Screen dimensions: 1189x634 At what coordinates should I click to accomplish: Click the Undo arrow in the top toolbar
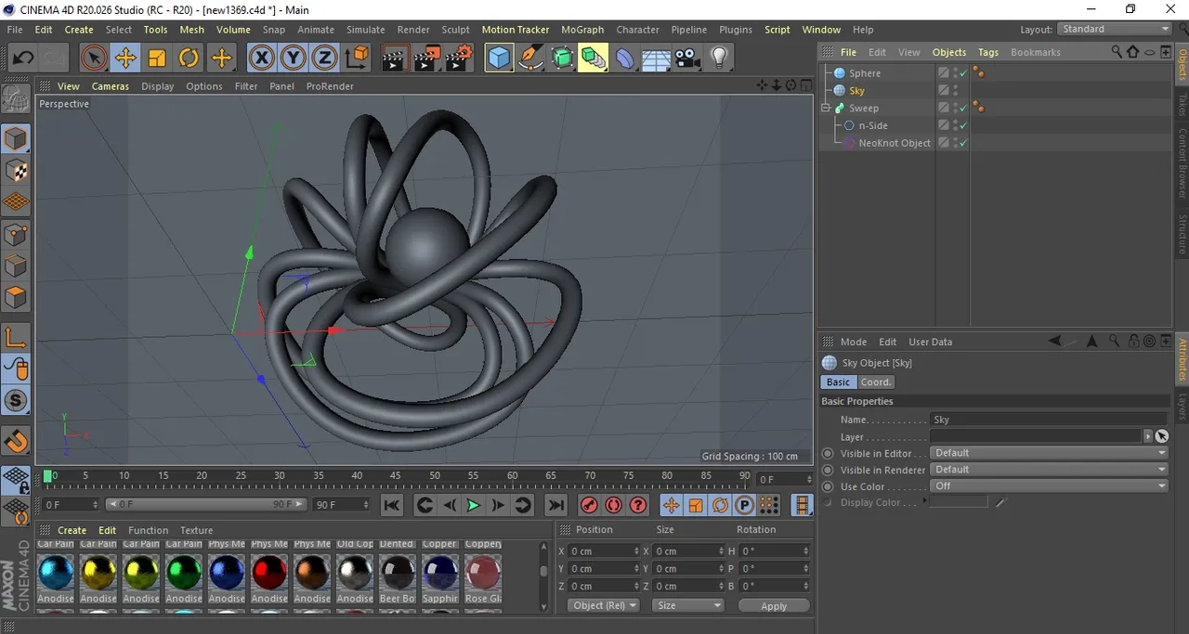(x=22, y=58)
